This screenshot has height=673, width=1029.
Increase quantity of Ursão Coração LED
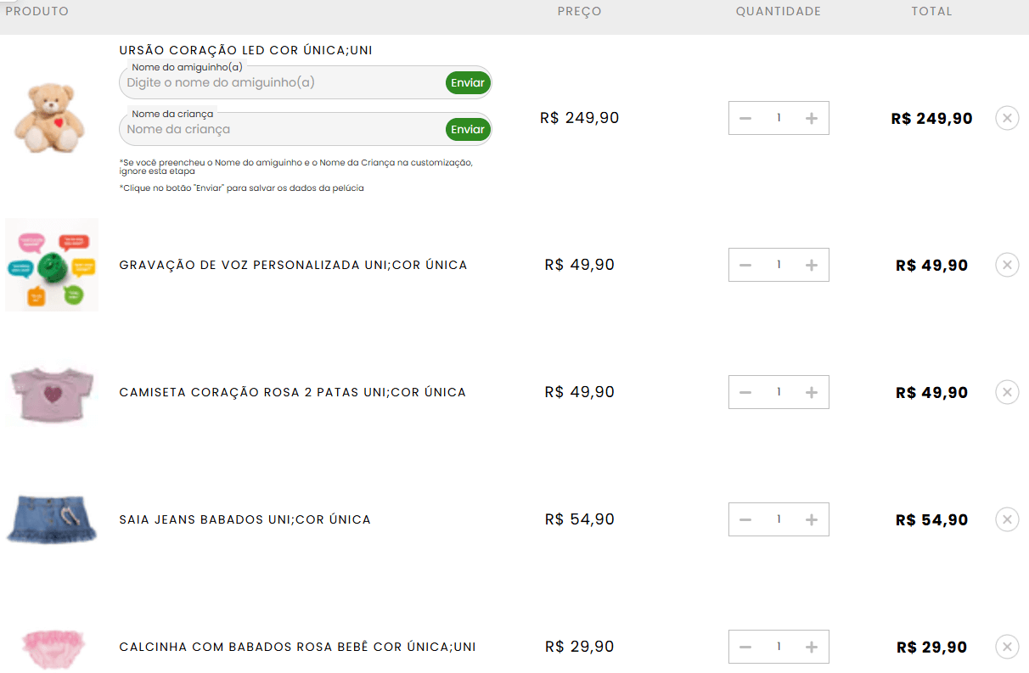811,118
